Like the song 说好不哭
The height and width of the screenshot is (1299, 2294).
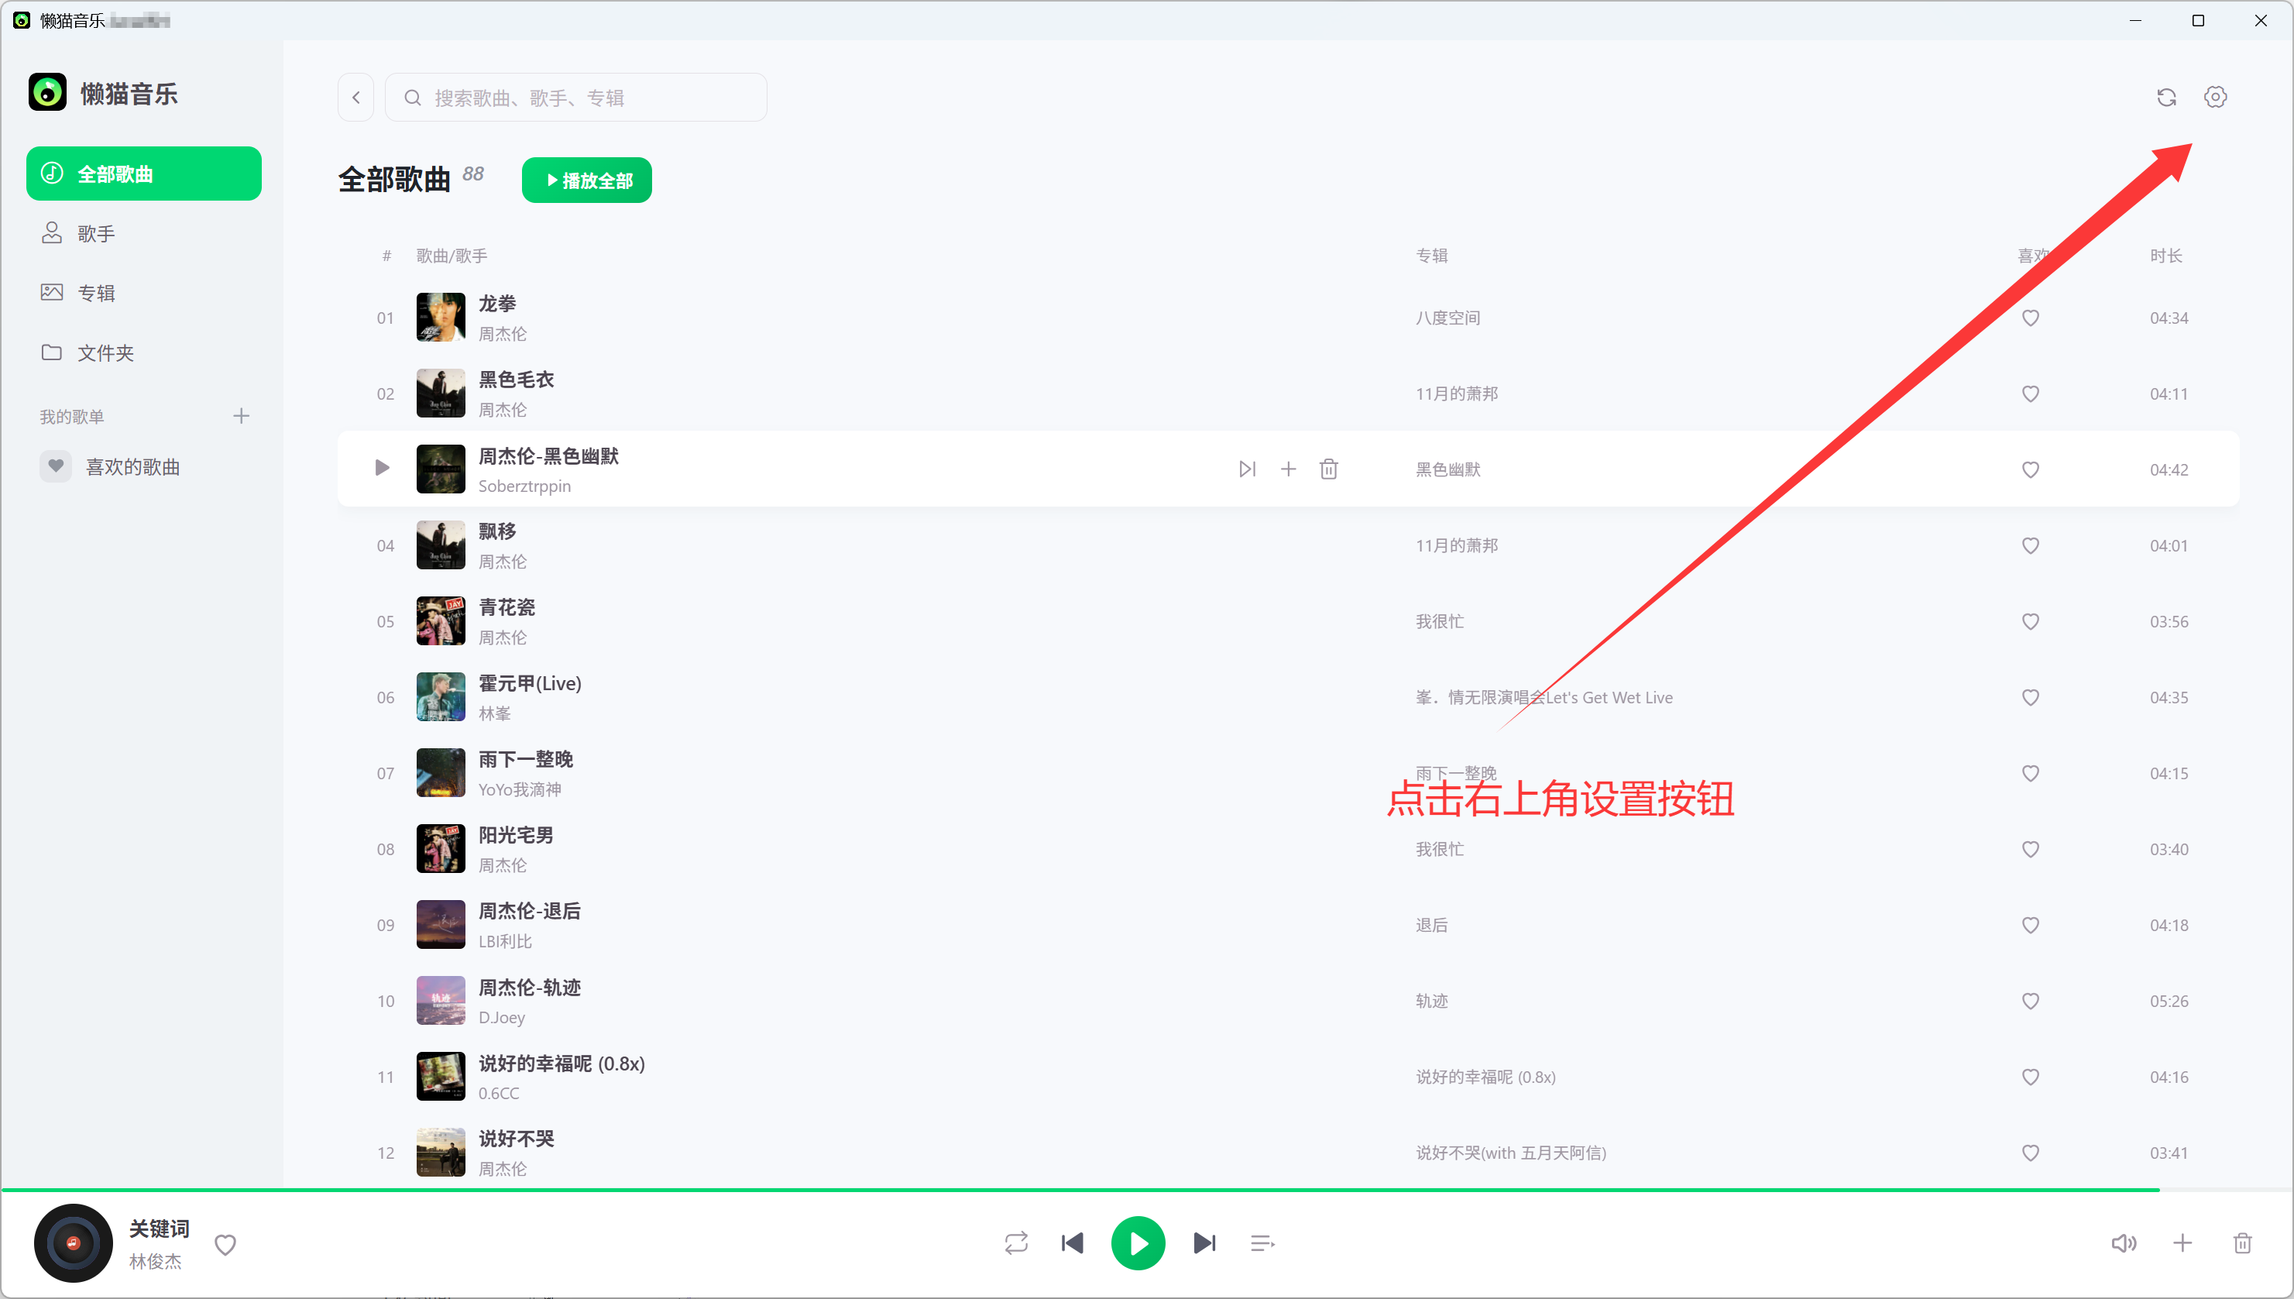click(x=2030, y=1153)
